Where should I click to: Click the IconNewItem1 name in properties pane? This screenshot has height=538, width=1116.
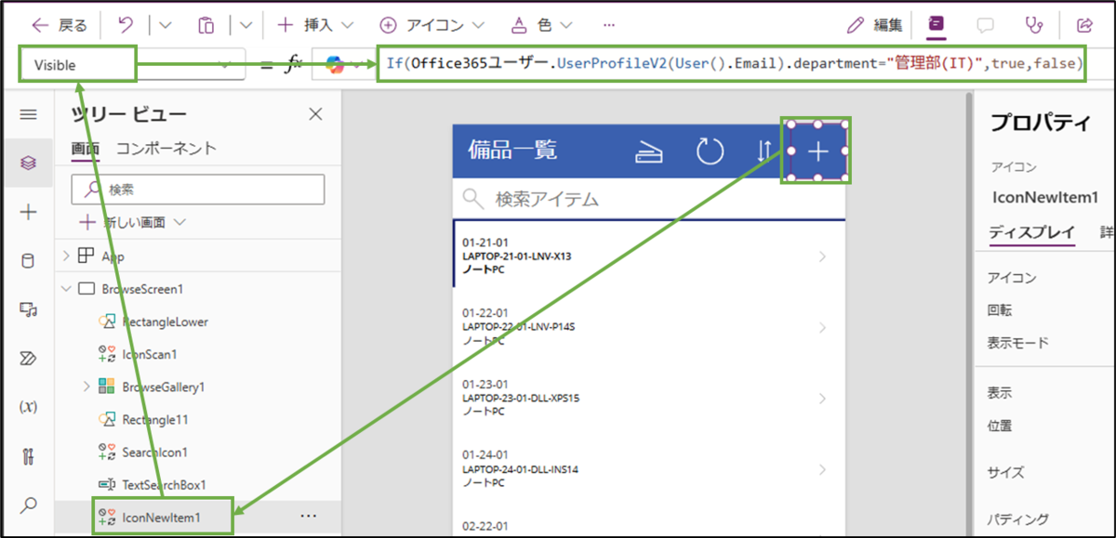pos(1045,197)
